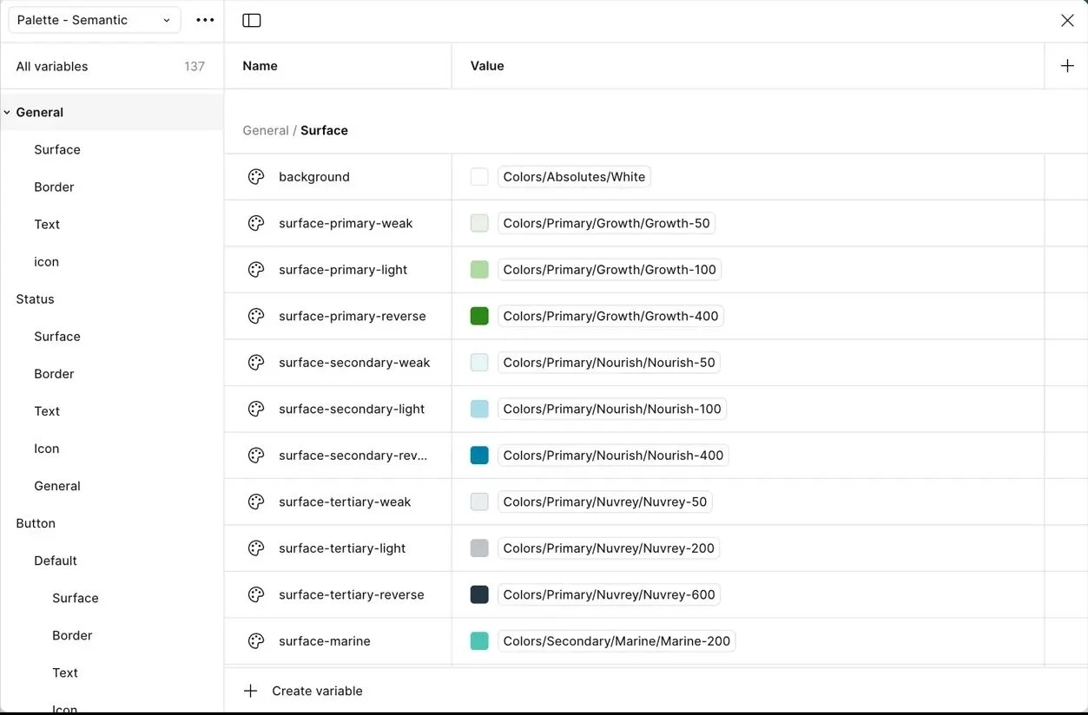1088x715 pixels.
Task: Click the plus icon to add mode column
Action: 1067,66
